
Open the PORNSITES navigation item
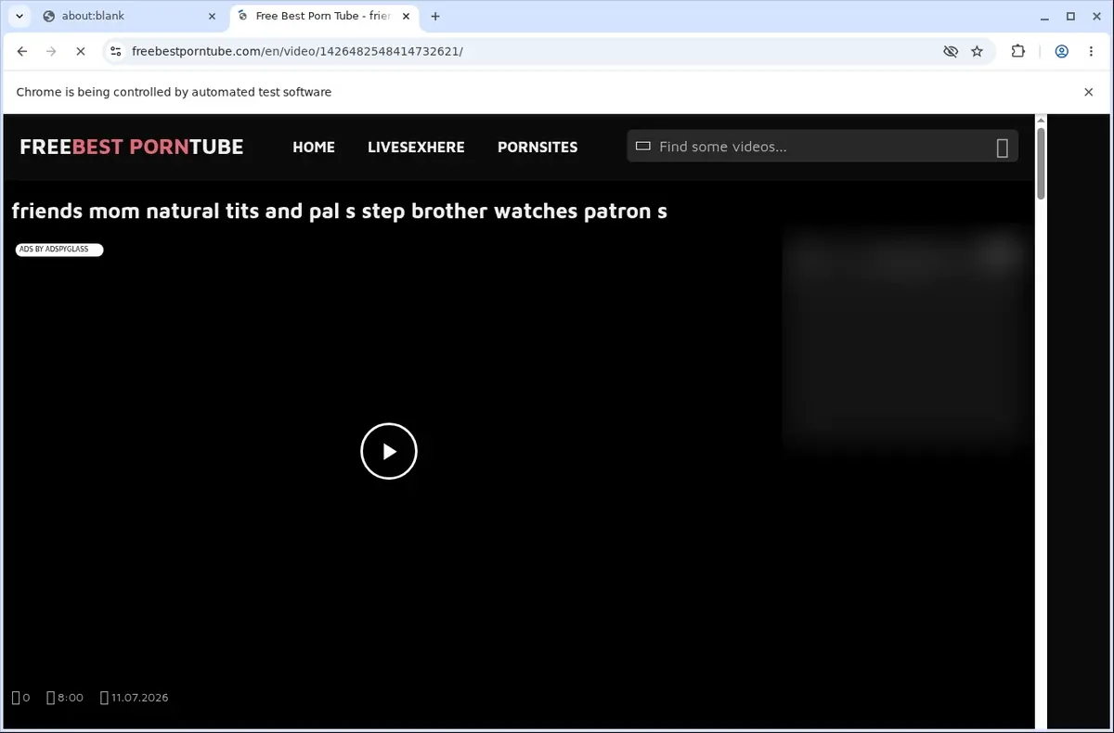tap(538, 147)
